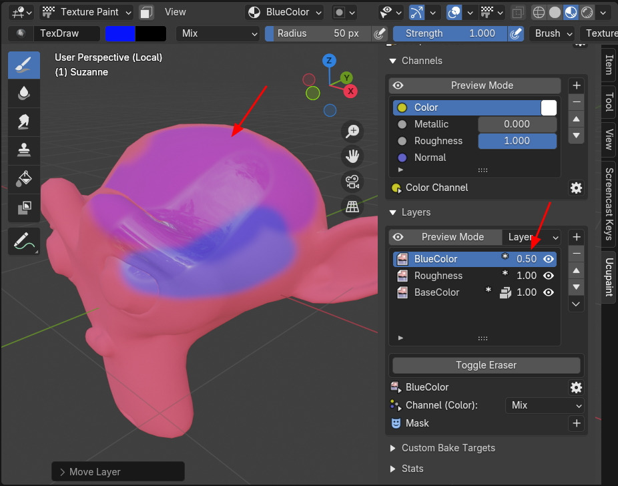Viewport: 618px width, 486px height.
Task: Open the Channel (Color) Mix dropdown
Action: coord(545,405)
